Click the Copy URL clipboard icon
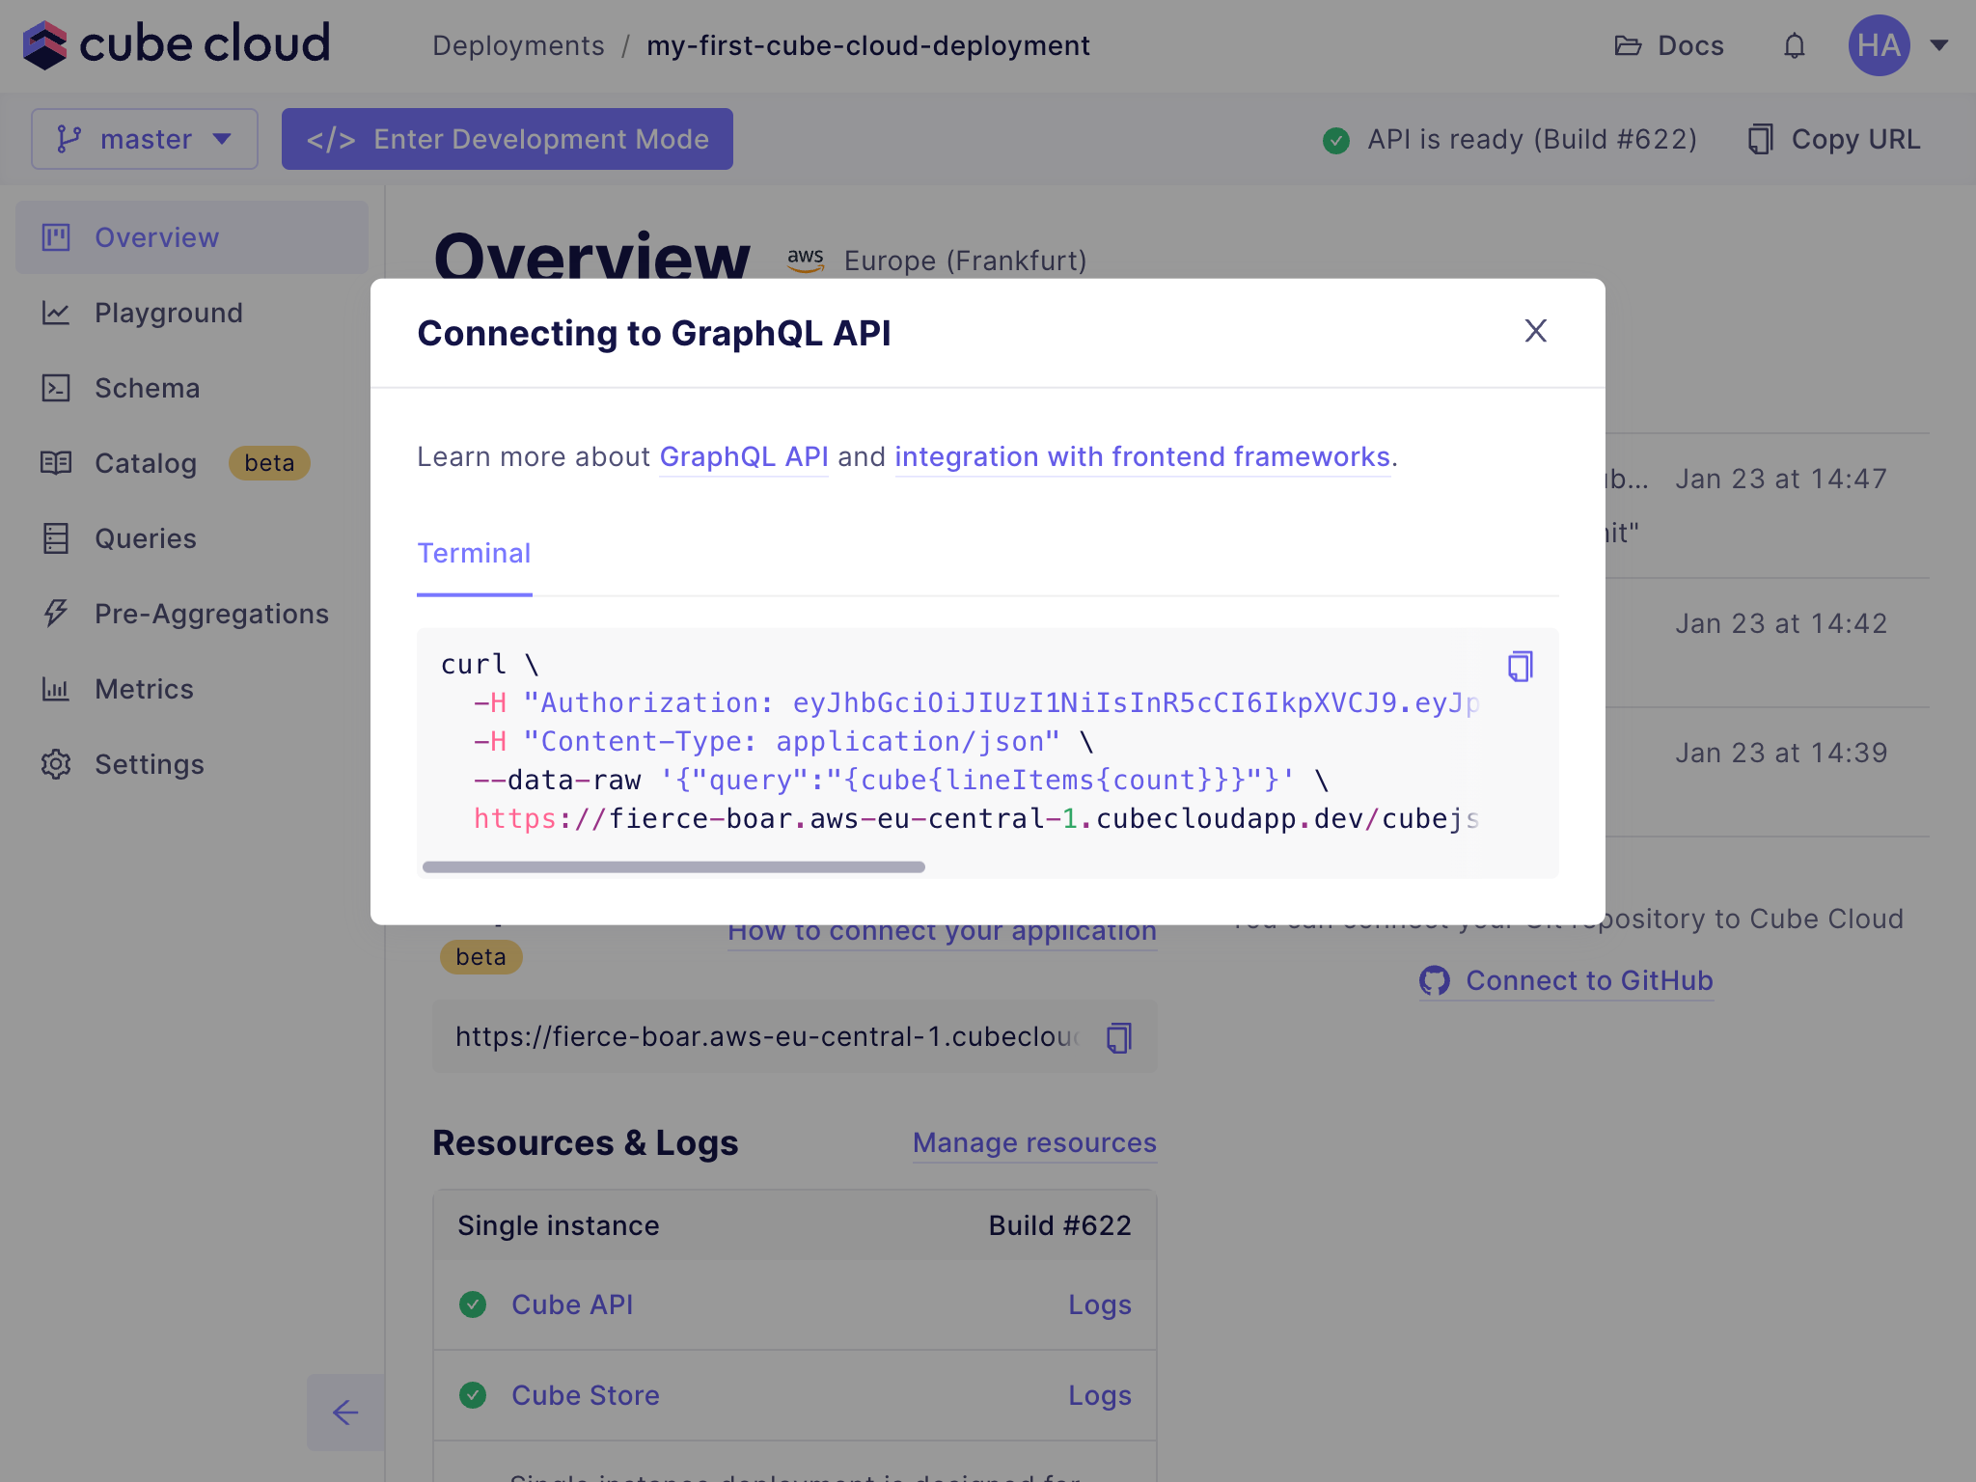This screenshot has width=1976, height=1482. point(1761,140)
